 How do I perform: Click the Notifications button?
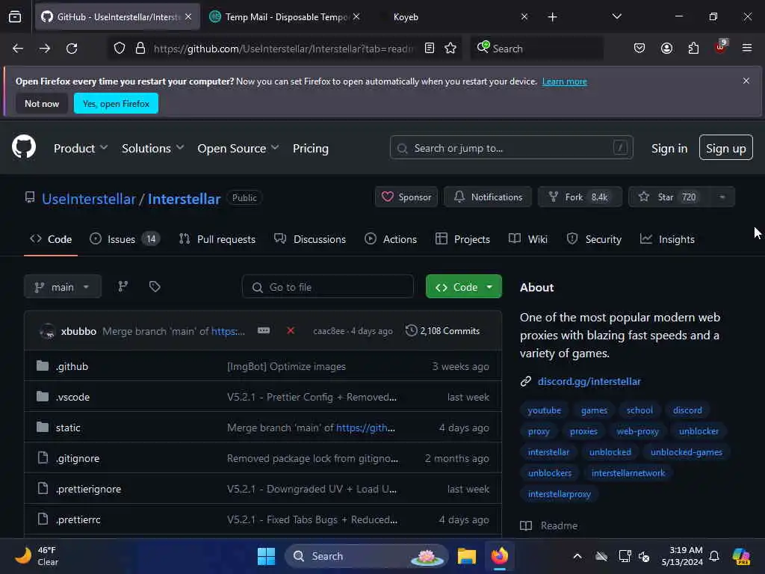(487, 197)
